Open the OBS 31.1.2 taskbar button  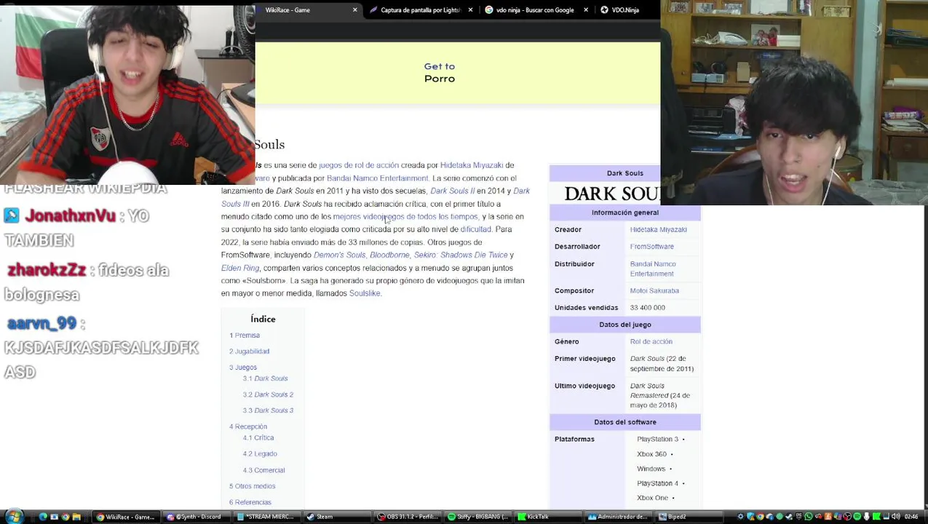coord(408,517)
